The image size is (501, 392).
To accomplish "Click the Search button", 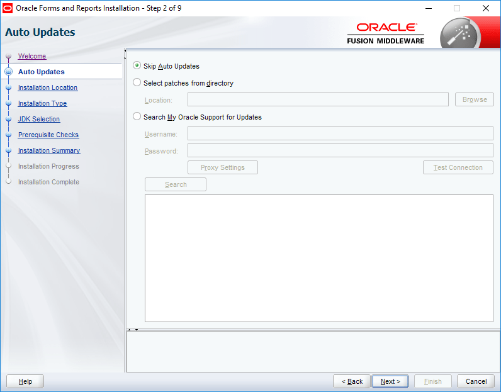I will click(176, 184).
